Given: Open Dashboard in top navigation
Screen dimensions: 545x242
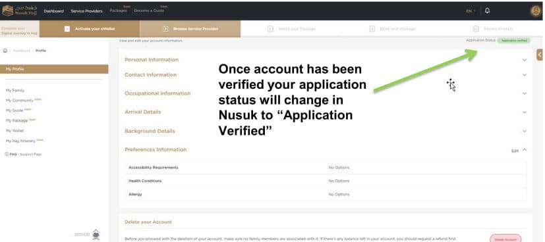Looking at the screenshot, I should 53,11.
